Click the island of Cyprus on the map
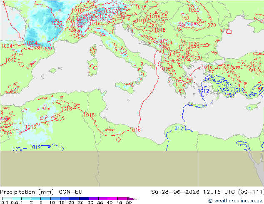This screenshot has height=204, width=264. 253,106
